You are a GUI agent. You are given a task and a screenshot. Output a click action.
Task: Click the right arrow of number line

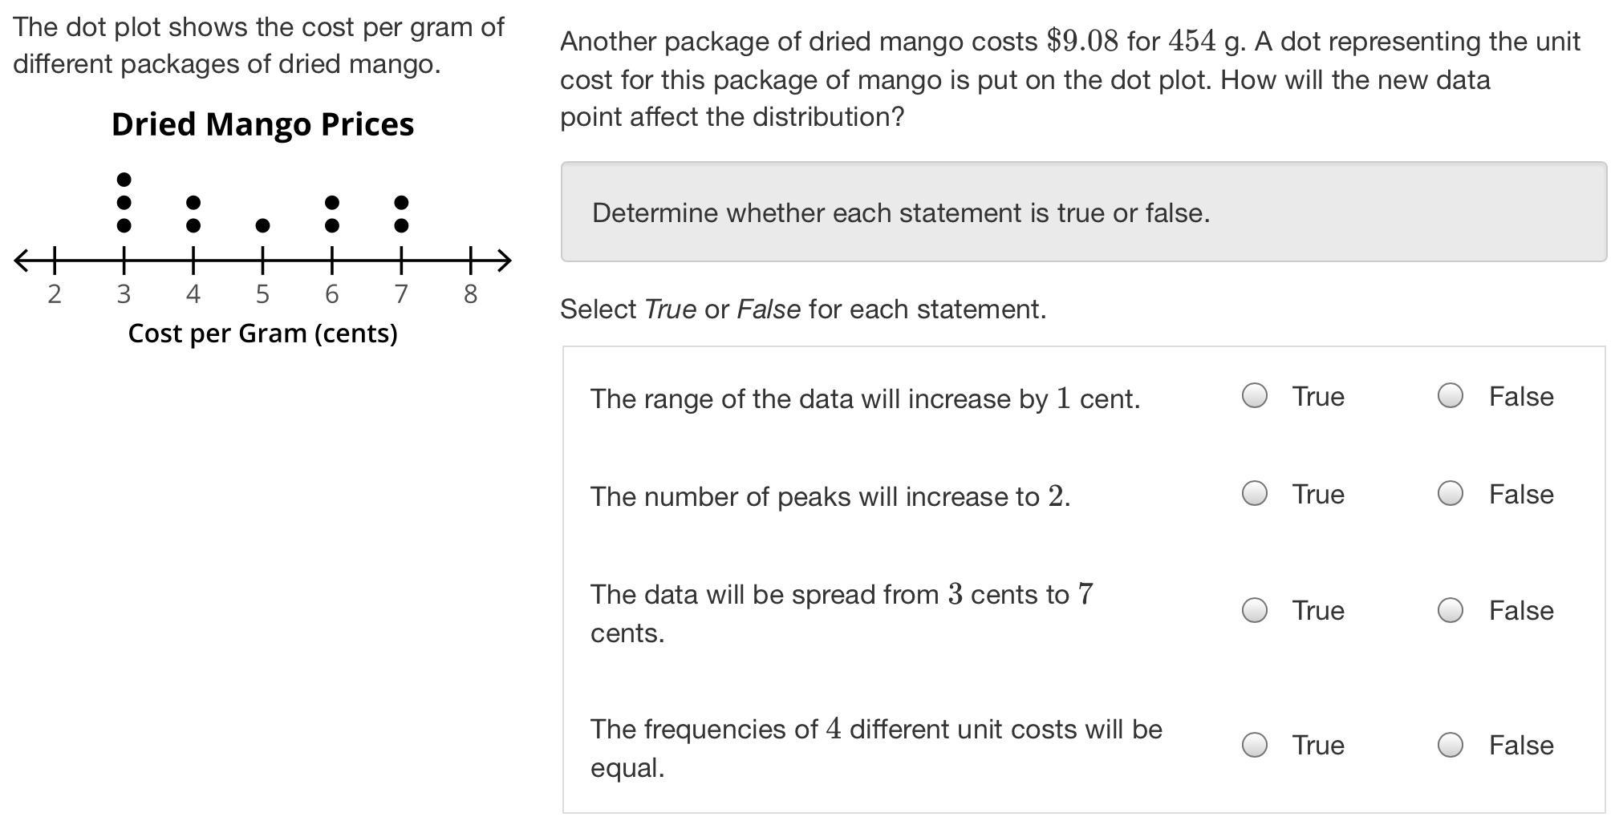coord(503,260)
